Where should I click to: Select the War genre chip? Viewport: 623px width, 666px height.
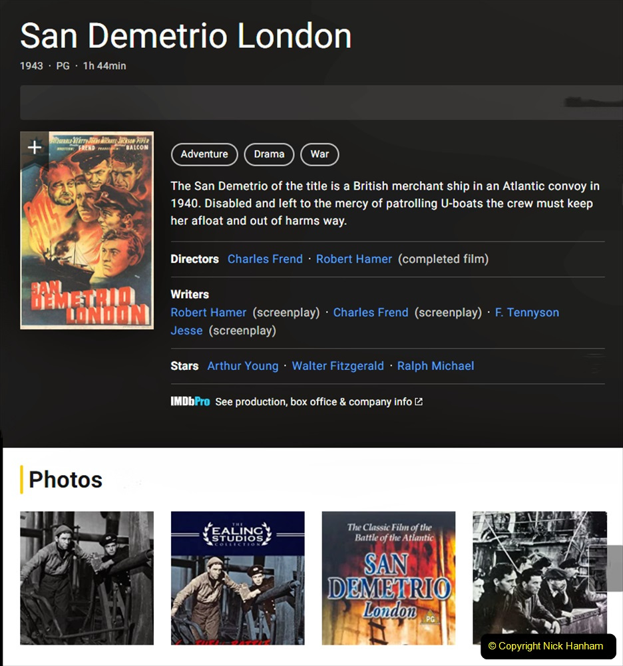tap(319, 154)
